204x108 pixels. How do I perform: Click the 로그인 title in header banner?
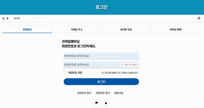point(101,7)
